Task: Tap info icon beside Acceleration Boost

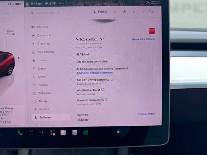Action: [103, 90]
